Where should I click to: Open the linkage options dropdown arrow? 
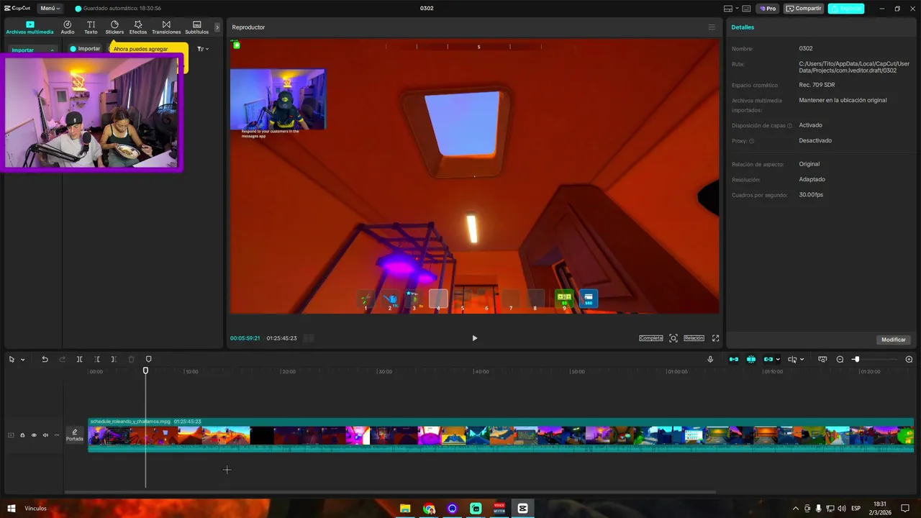tap(778, 360)
